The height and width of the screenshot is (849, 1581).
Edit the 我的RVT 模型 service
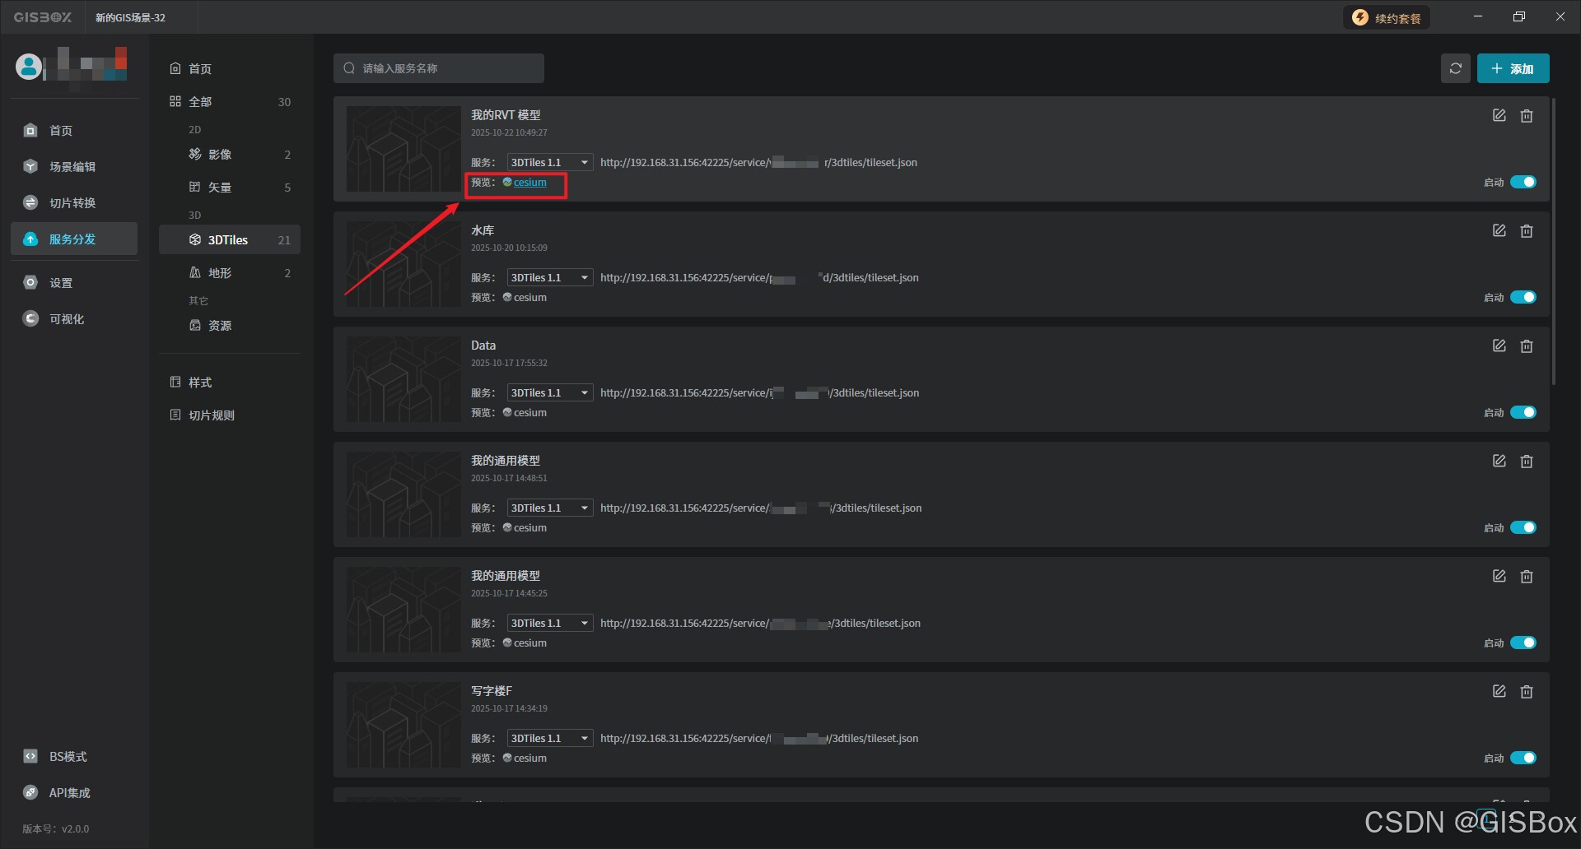click(x=1499, y=115)
